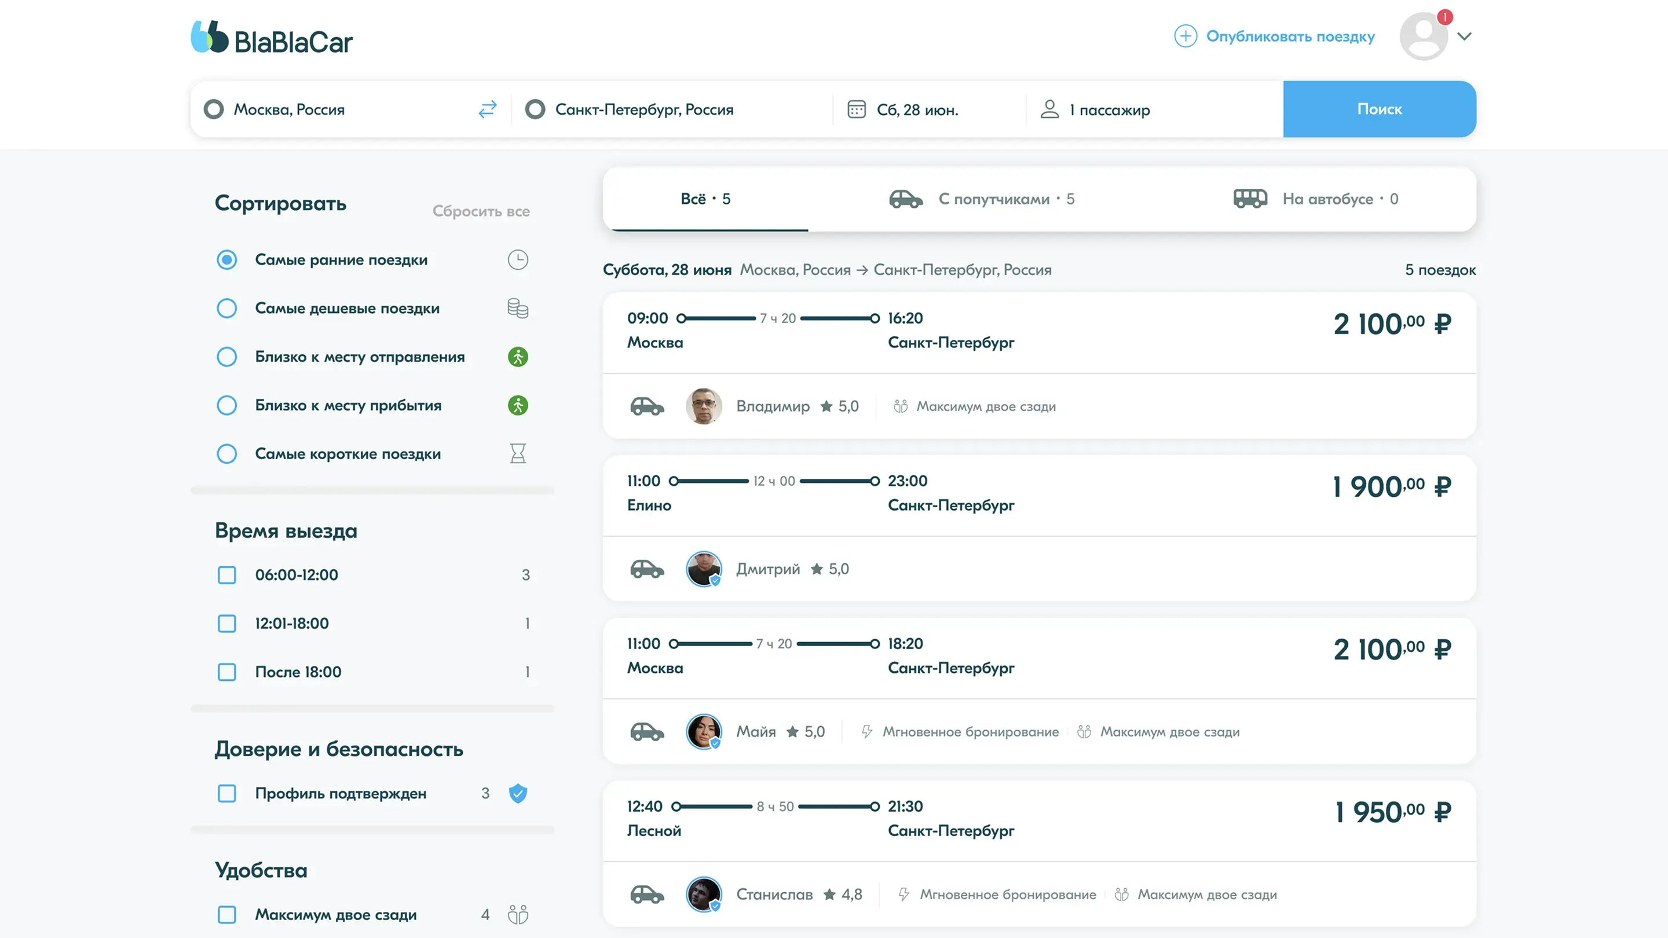Viewport: 1668px width, 938px height.
Task: Swap departure and destination cities
Action: pos(487,109)
